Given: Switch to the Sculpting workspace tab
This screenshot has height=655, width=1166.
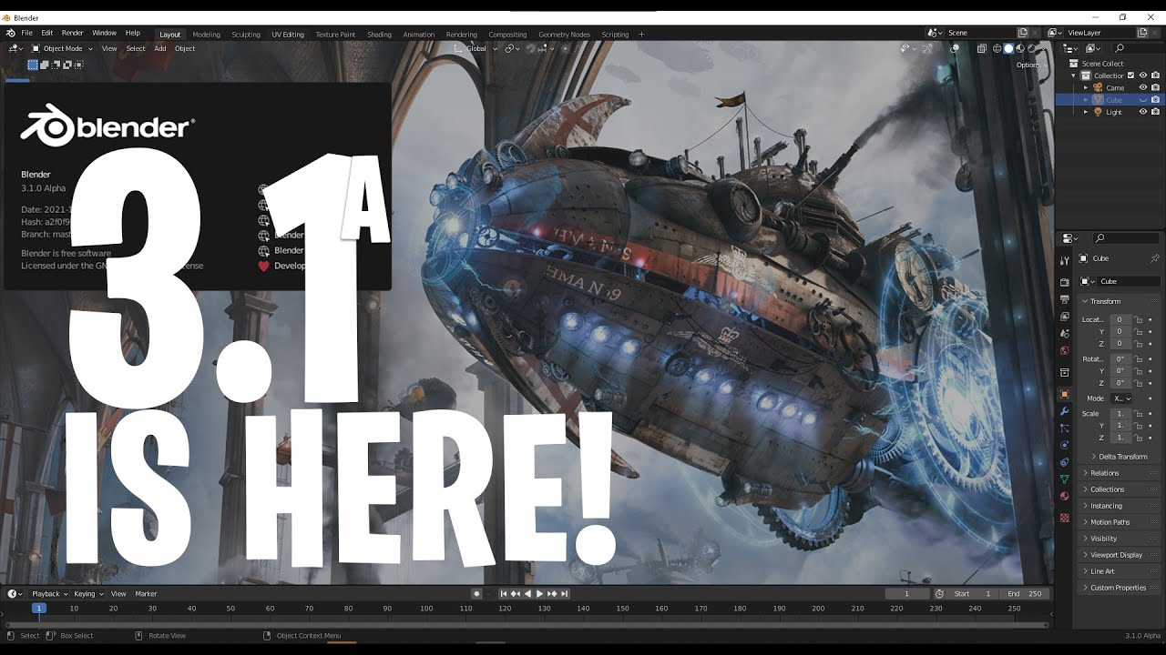Looking at the screenshot, I should tap(245, 35).
